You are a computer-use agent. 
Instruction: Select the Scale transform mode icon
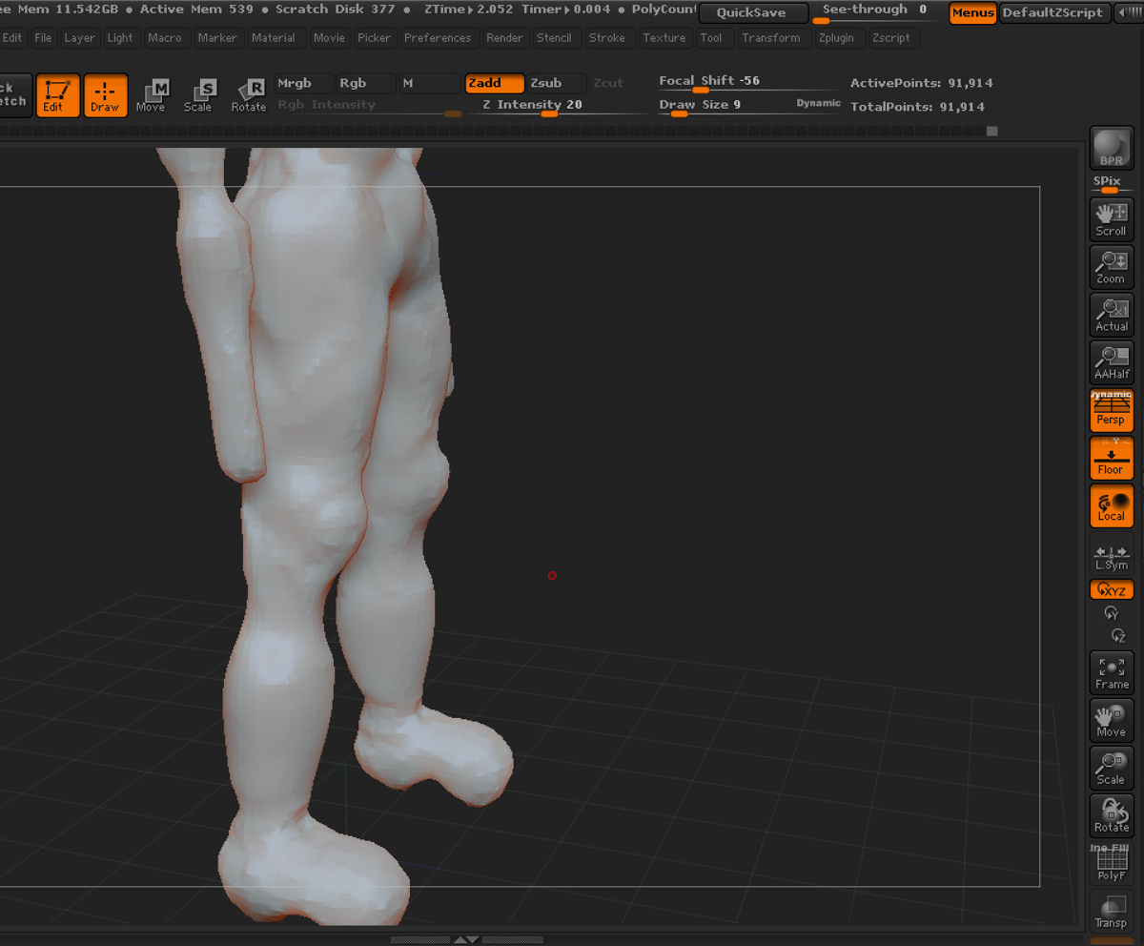click(198, 95)
